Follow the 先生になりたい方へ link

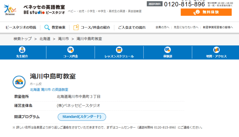pyautogui.click(x=186, y=27)
